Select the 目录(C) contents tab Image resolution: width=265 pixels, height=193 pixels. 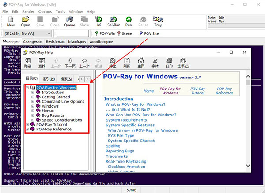point(32,78)
